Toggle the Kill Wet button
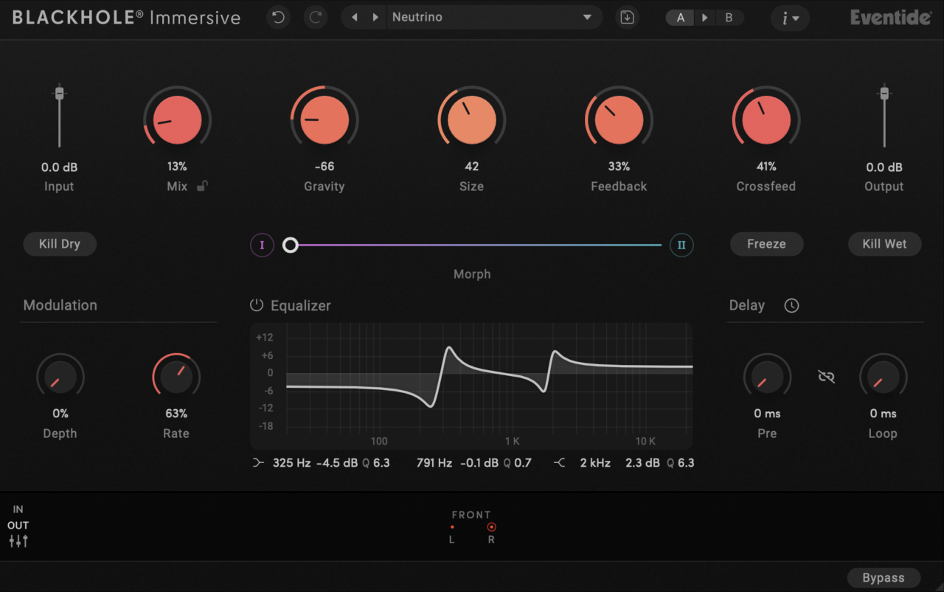944x592 pixels. tap(884, 244)
